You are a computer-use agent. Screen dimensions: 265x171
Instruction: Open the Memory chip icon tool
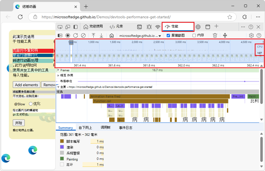tap(198, 27)
